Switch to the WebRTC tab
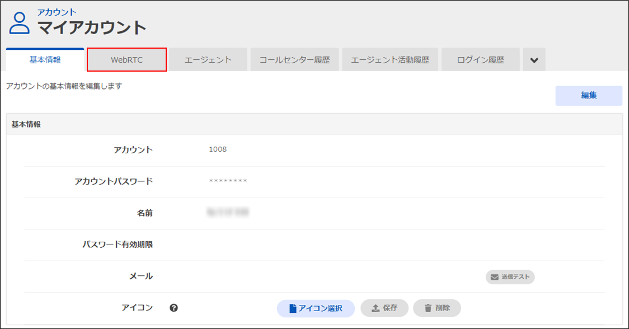 (126, 60)
